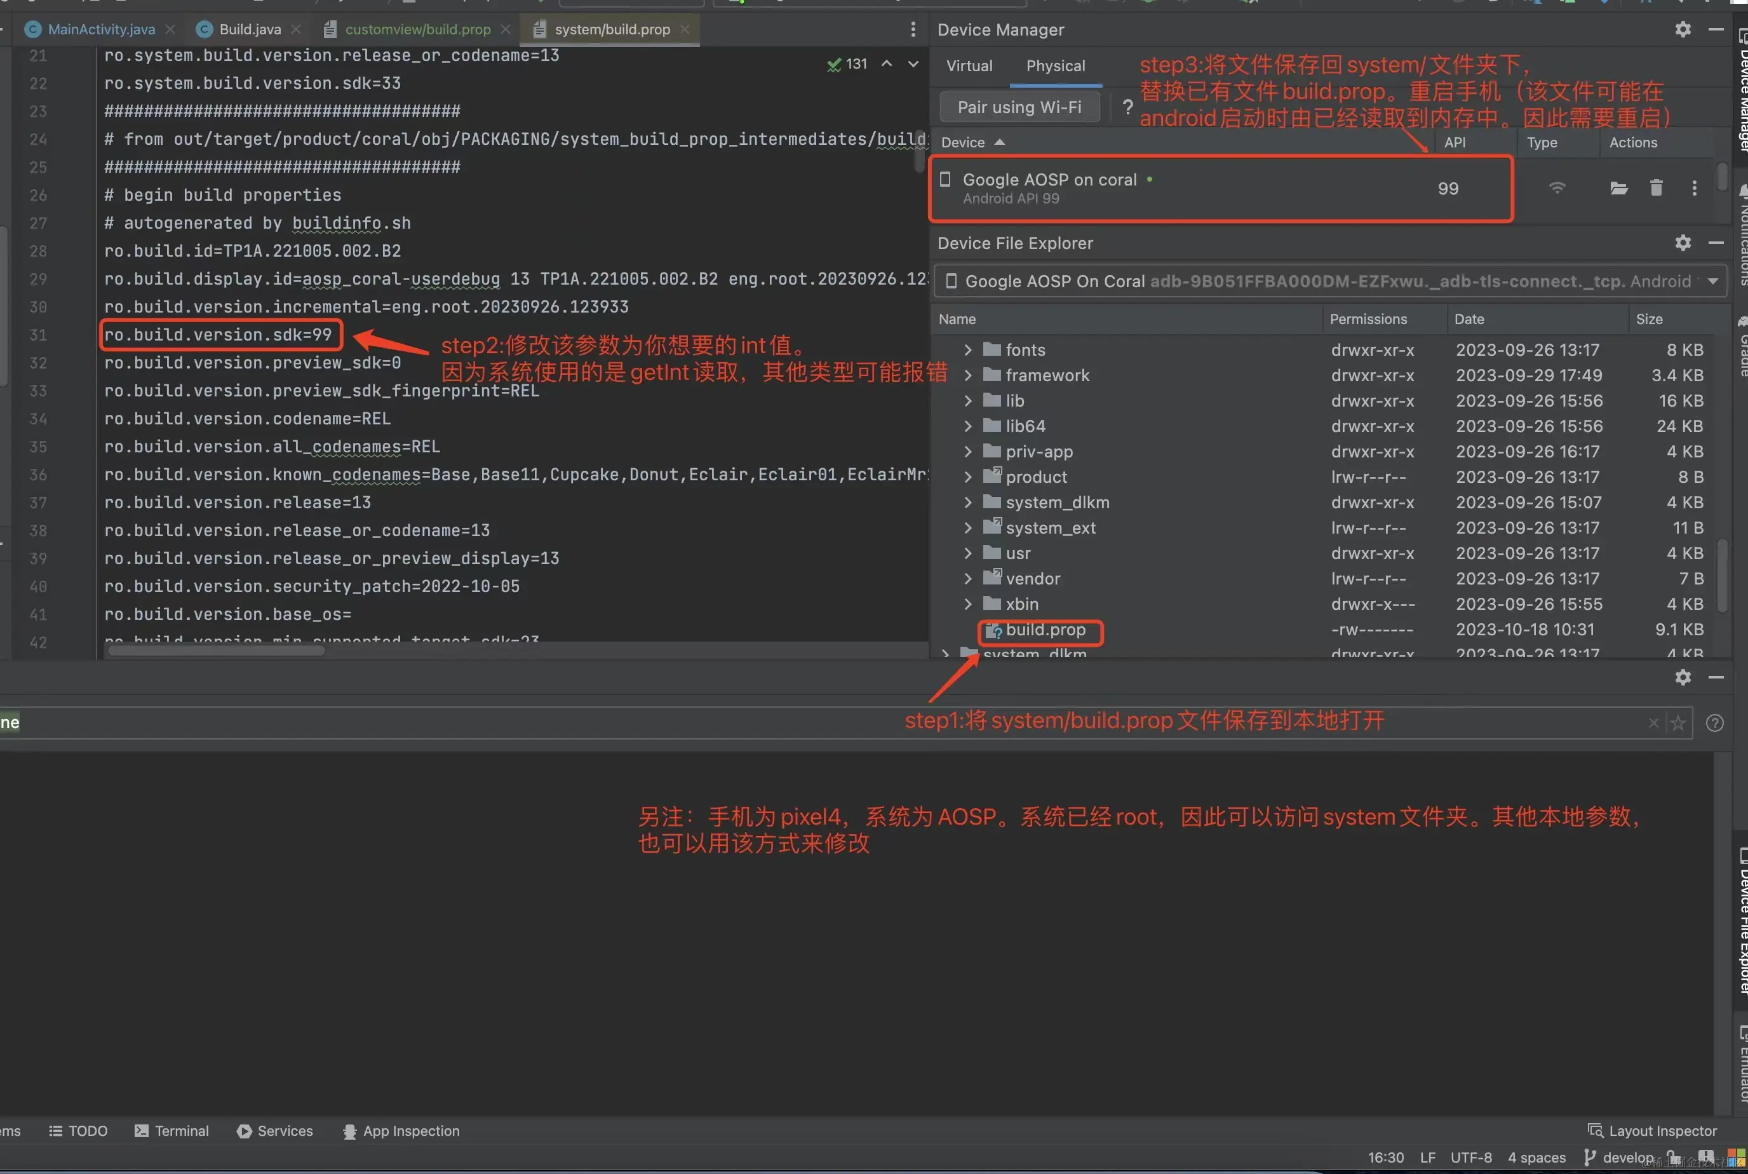Image resolution: width=1748 pixels, height=1174 pixels.
Task: Click UTF-8 encoding in status bar
Action: [x=1470, y=1157]
